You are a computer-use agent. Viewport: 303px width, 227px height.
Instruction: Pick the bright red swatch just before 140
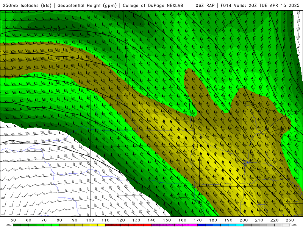[x=148, y=225]
